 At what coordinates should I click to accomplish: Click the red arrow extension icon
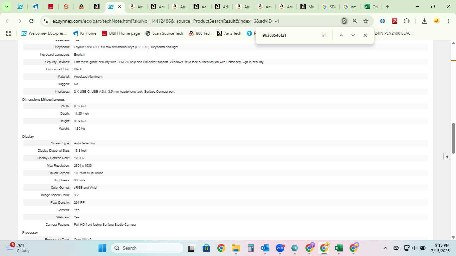(395, 21)
